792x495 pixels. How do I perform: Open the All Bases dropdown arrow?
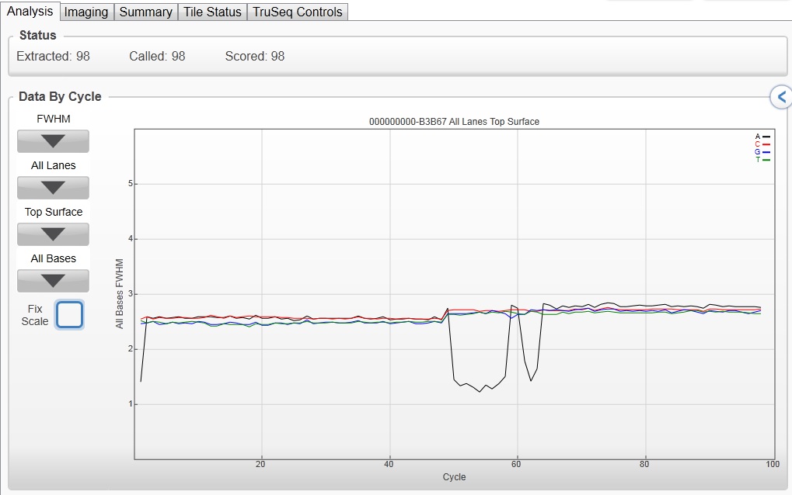(x=53, y=281)
